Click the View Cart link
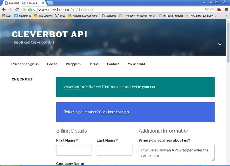230x166 pixels. tap(71, 87)
